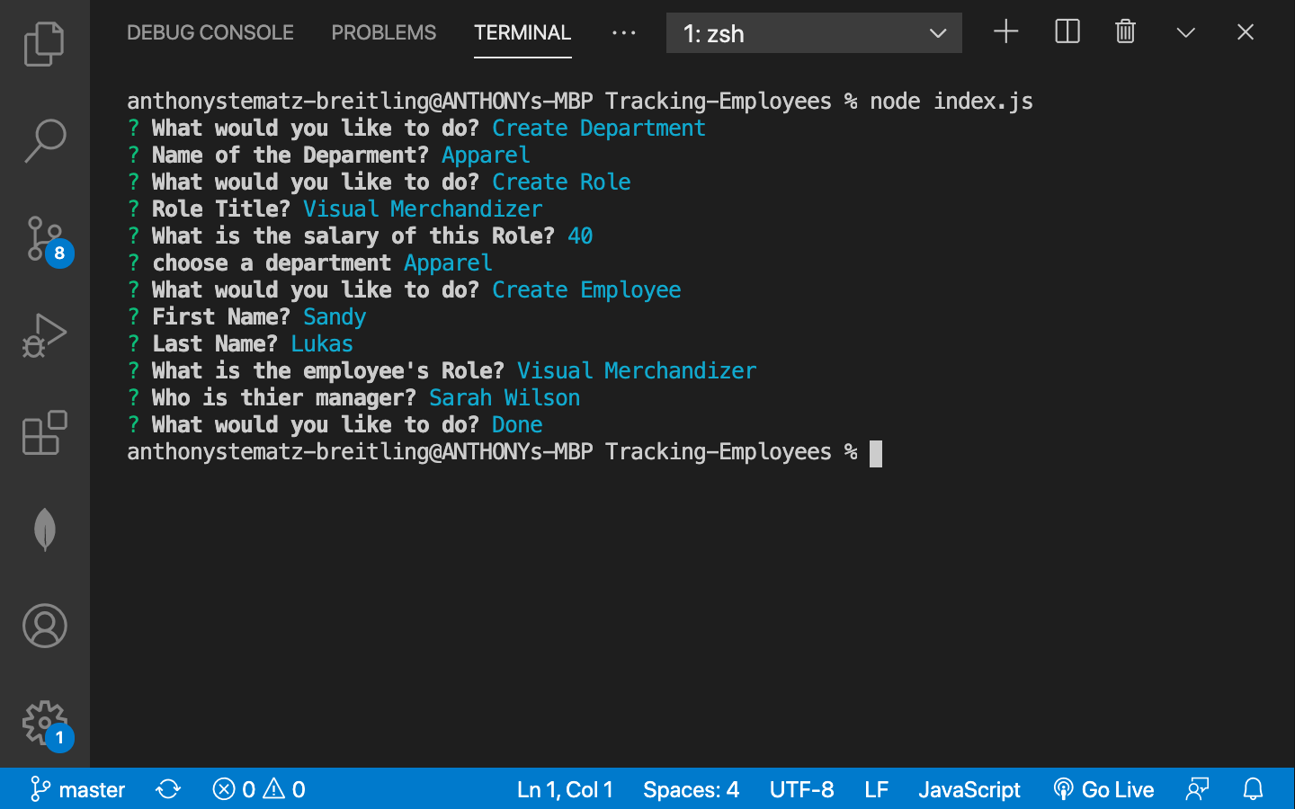Open the MongoDB leaf view
1295x809 pixels.
point(44,529)
